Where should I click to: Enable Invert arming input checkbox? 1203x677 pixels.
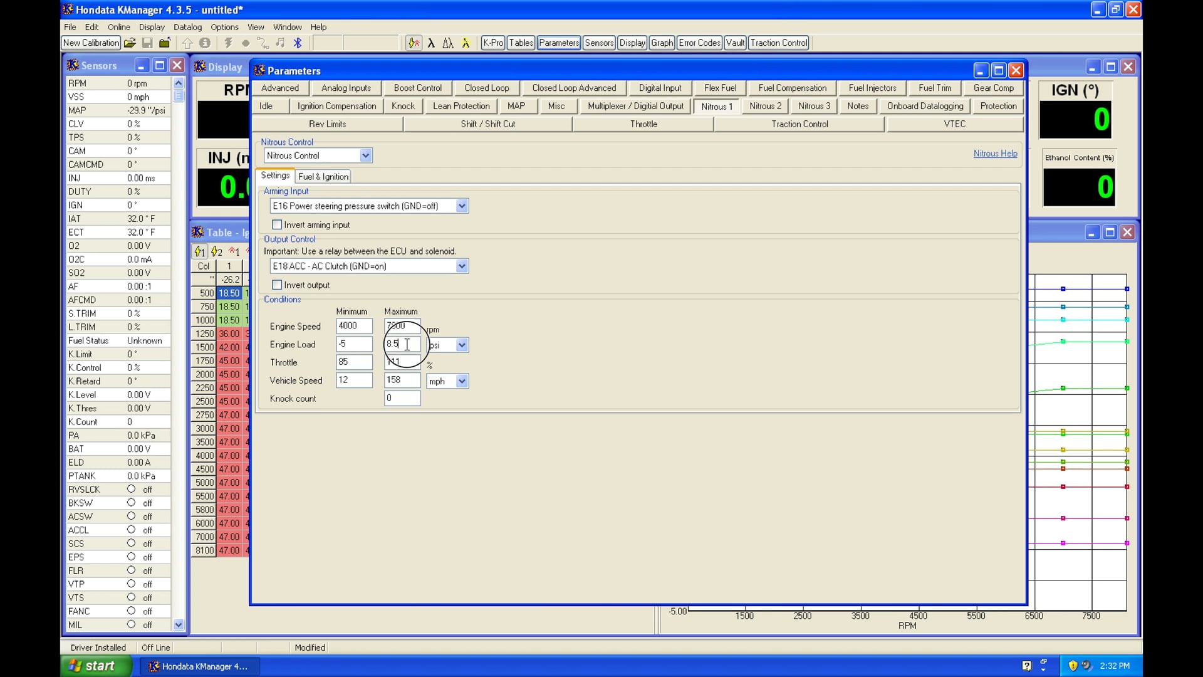277,224
